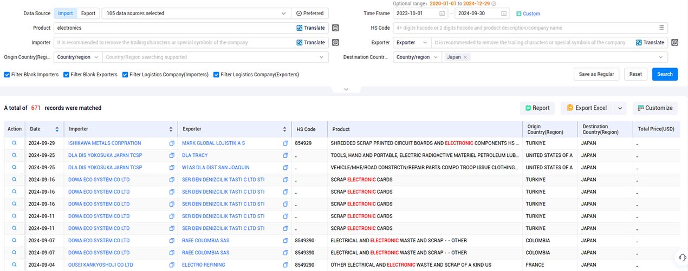The width and height of the screenshot is (688, 271).
Task: Open Destination Country/region type dropdown
Action: point(417,57)
